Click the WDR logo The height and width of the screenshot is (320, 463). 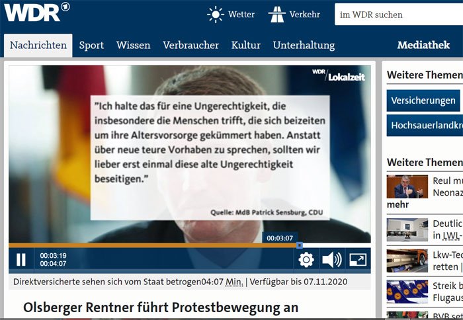[35, 11]
